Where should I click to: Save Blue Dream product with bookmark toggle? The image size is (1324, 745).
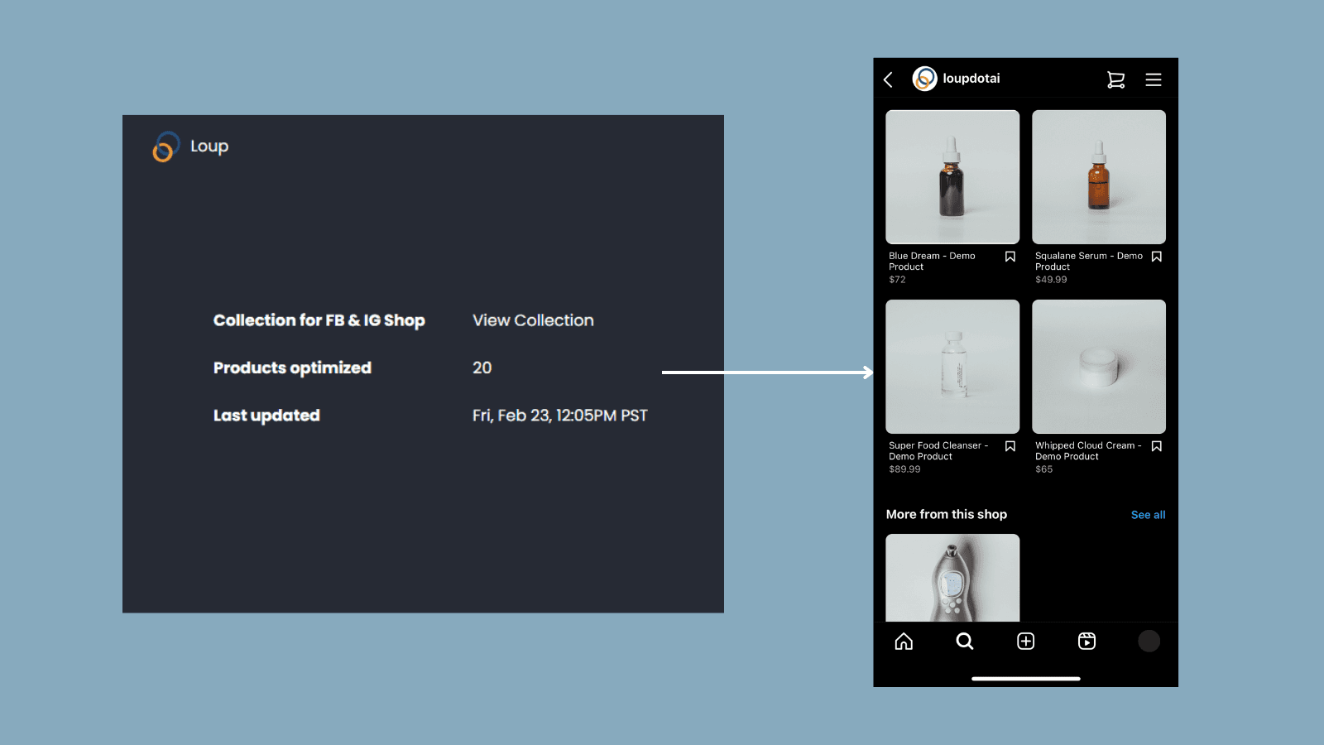(x=1010, y=257)
